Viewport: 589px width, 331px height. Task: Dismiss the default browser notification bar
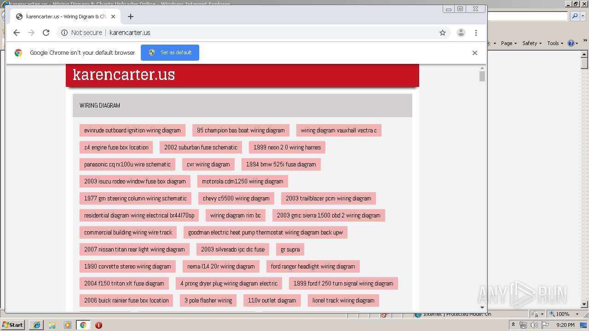click(475, 53)
